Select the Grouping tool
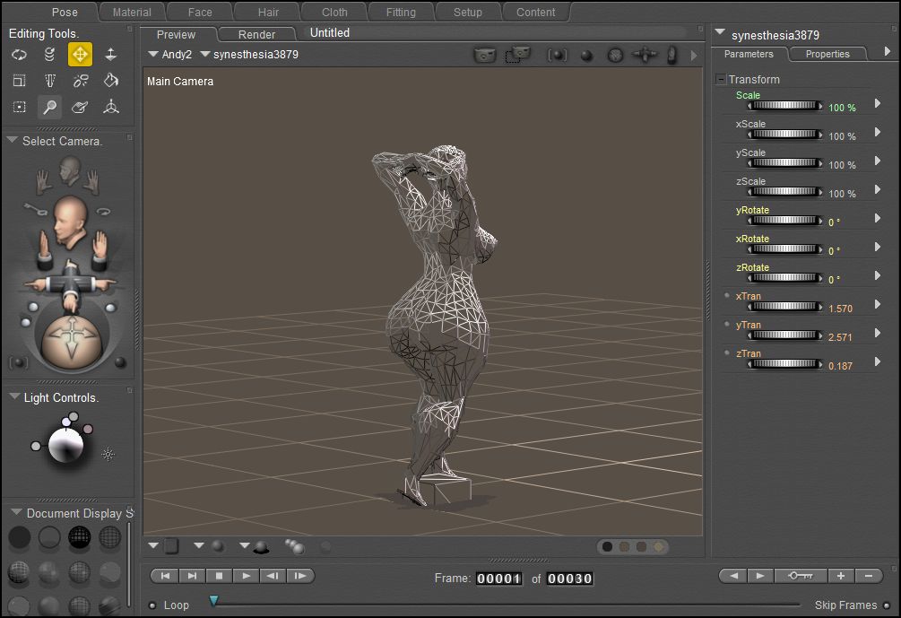 pos(19,107)
